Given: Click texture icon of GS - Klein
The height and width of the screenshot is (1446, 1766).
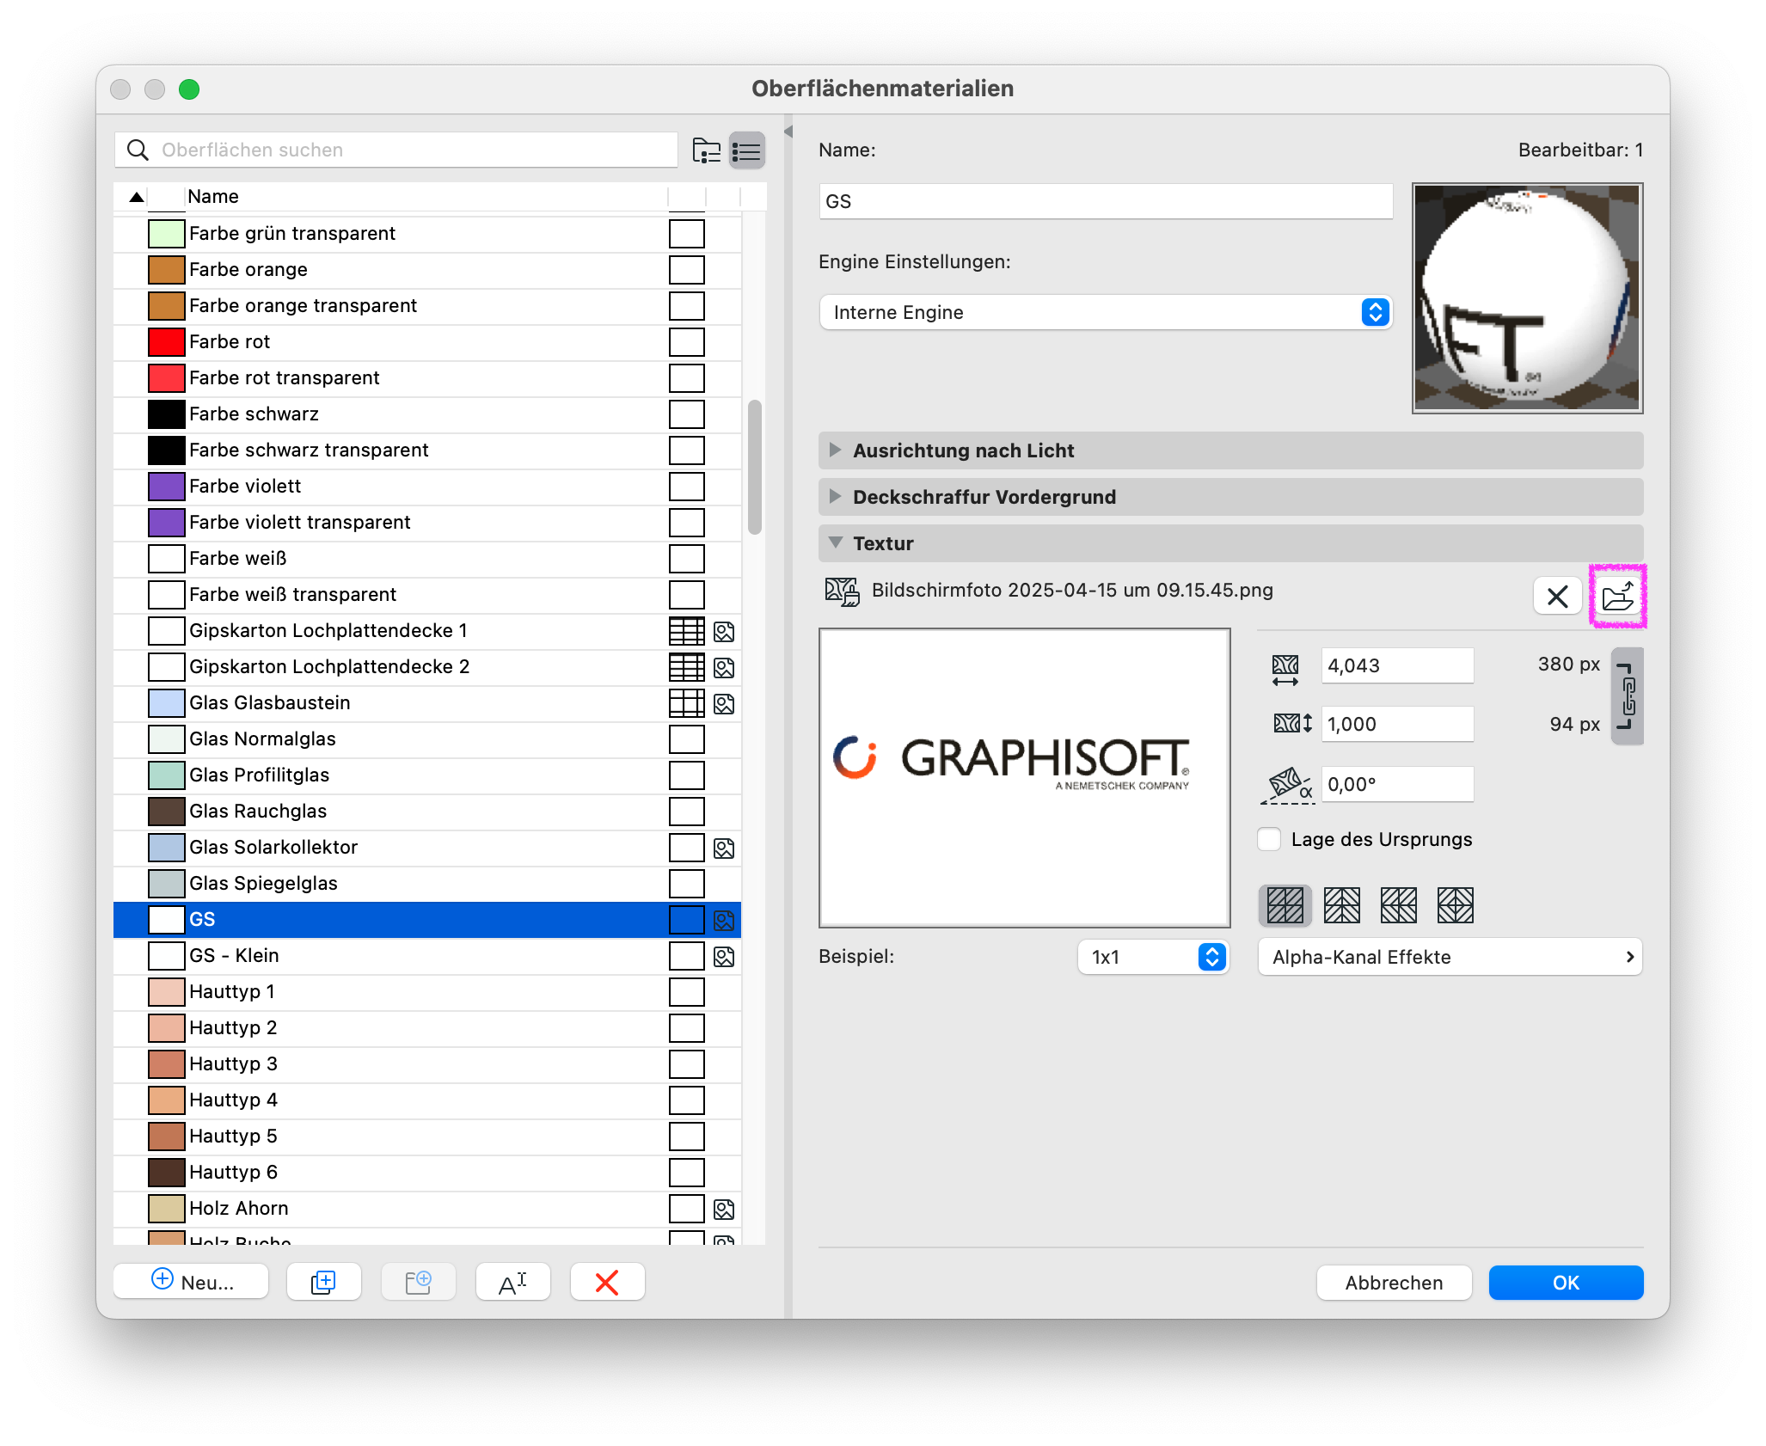Looking at the screenshot, I should tap(724, 957).
